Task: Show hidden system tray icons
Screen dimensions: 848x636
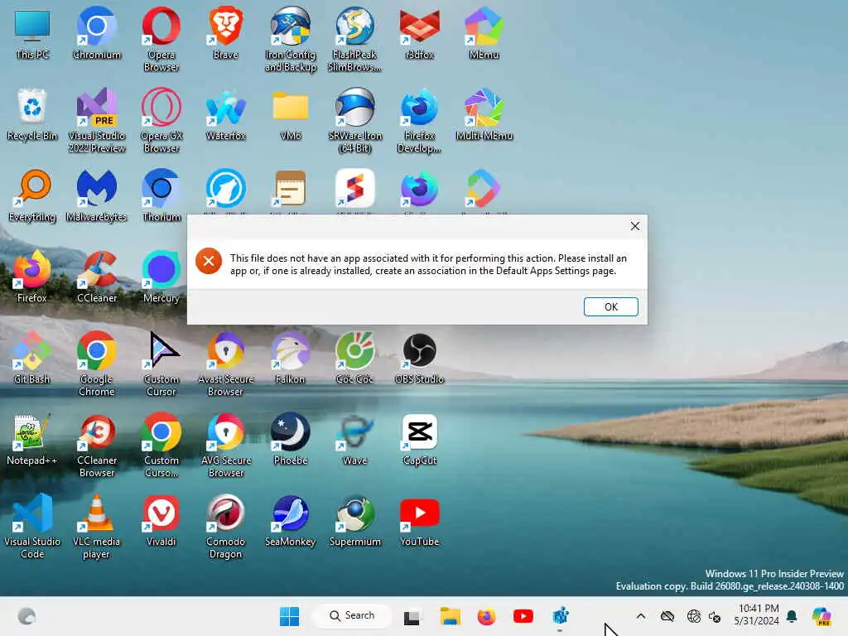Action: click(x=641, y=616)
